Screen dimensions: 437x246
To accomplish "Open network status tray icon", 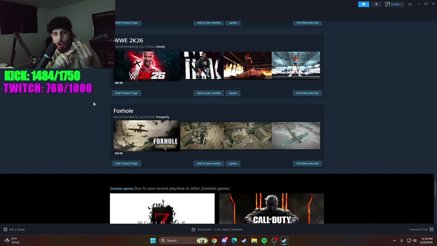I will pos(409,241).
